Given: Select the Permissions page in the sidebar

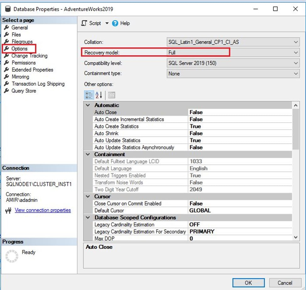Looking at the screenshot, I should [24, 63].
